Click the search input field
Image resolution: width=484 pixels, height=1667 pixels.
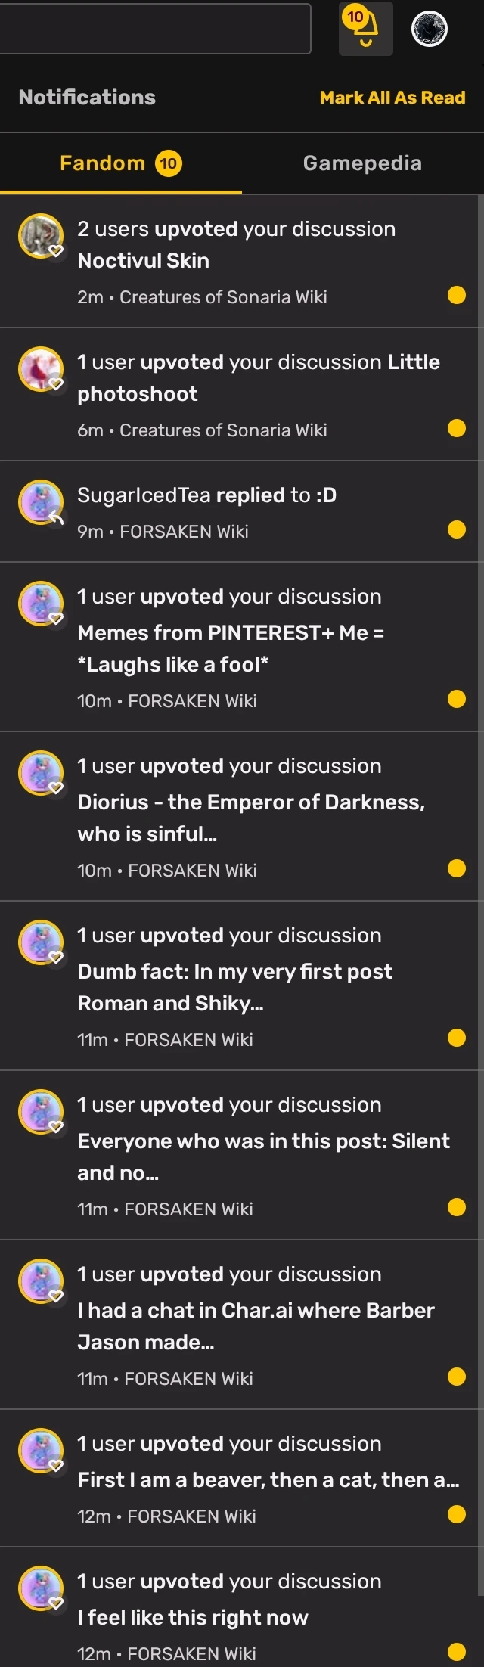(155, 29)
